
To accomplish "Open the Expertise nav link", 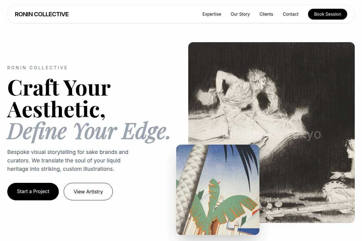I will tap(211, 14).
